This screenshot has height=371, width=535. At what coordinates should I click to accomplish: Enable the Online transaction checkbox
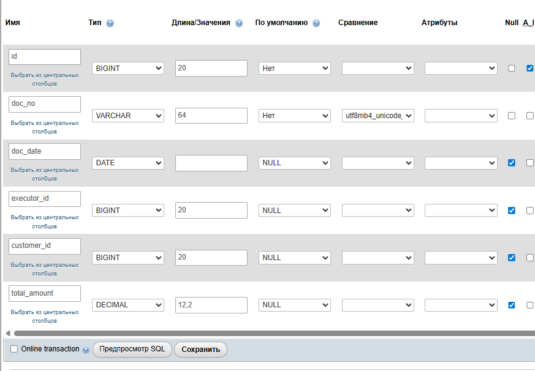tap(14, 349)
